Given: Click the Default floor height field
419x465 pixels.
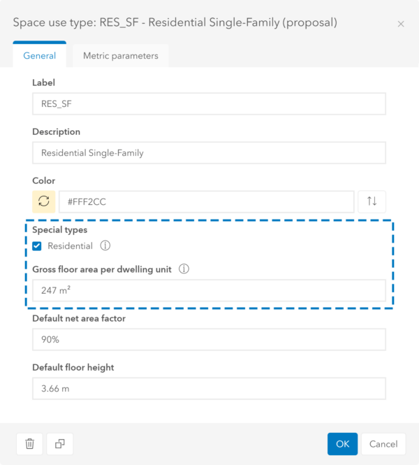Looking at the screenshot, I should pyautogui.click(x=209, y=388).
